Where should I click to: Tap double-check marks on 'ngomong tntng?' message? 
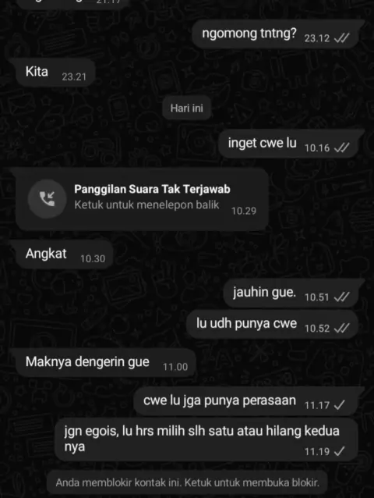pos(342,38)
